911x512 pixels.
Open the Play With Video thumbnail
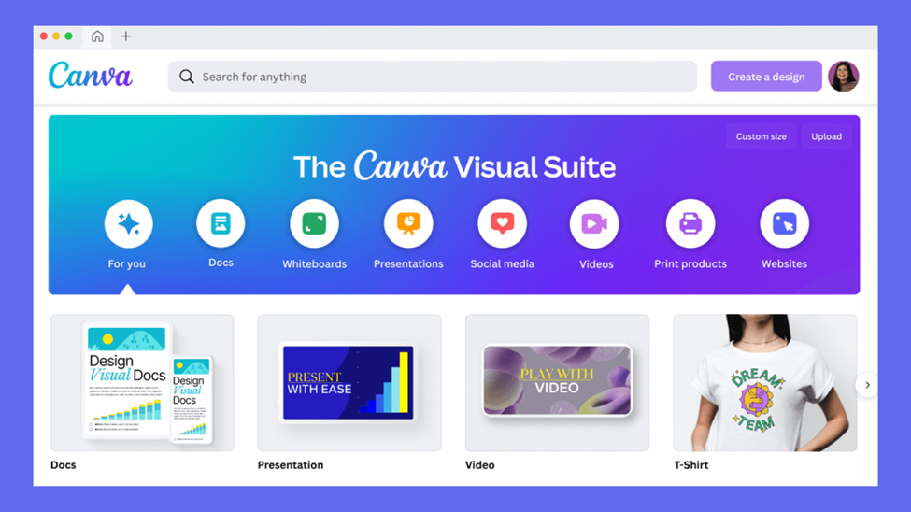pos(557,383)
